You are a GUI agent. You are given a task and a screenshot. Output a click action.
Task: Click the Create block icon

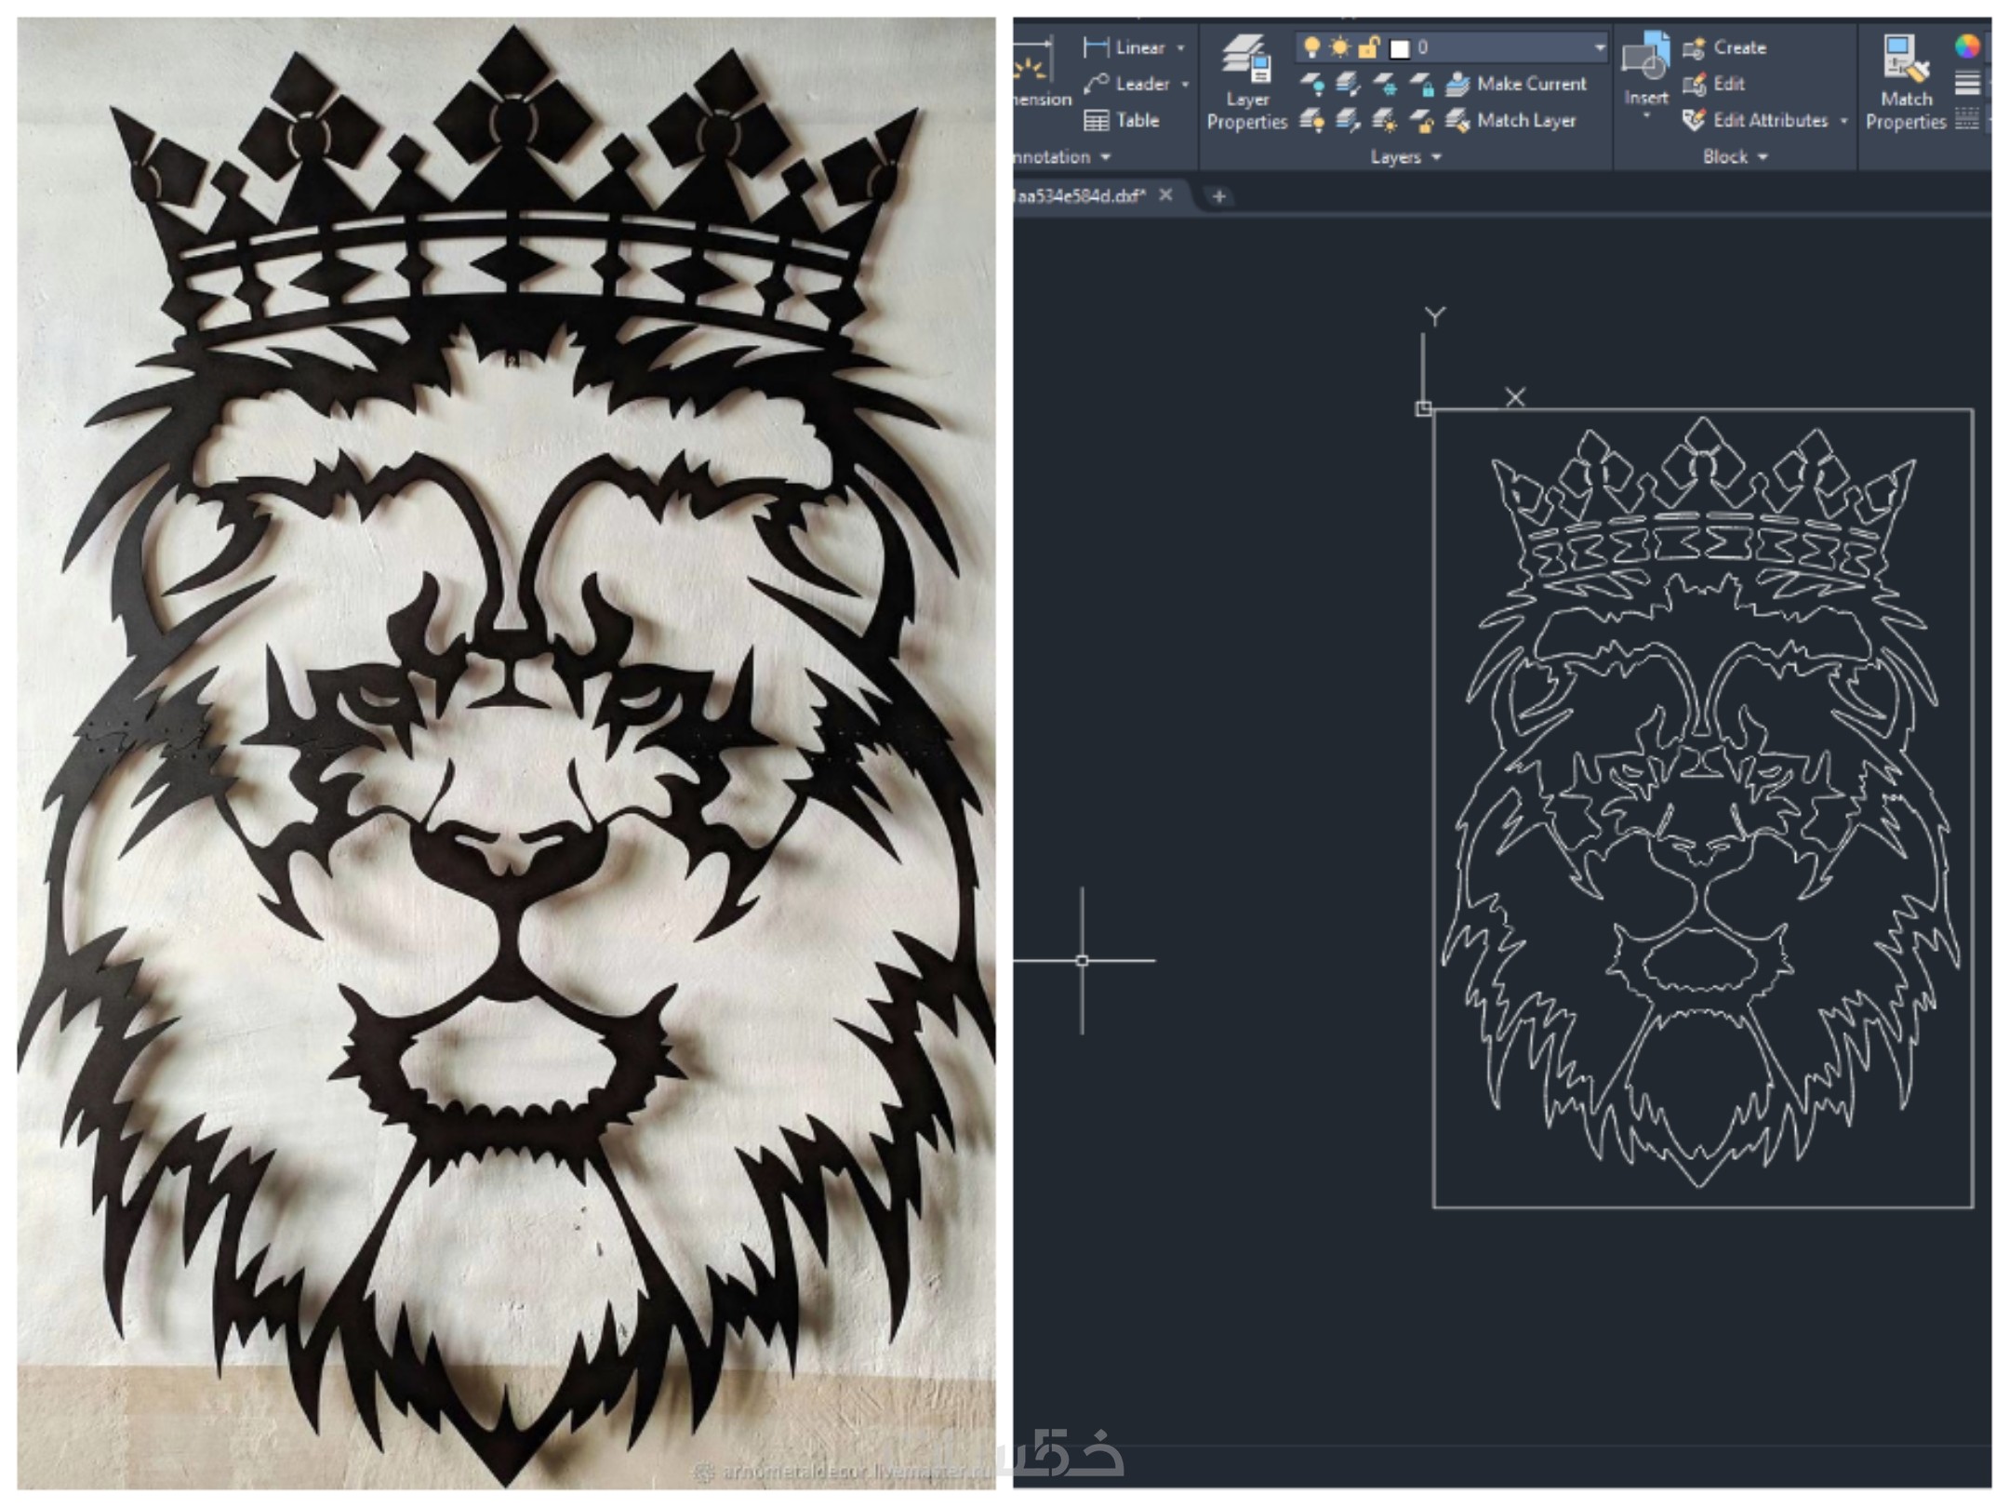coord(1695,47)
